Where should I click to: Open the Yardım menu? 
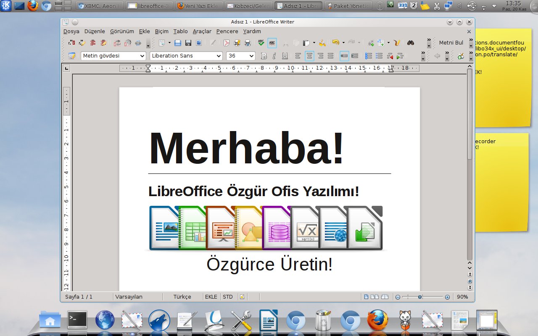[x=252, y=31]
